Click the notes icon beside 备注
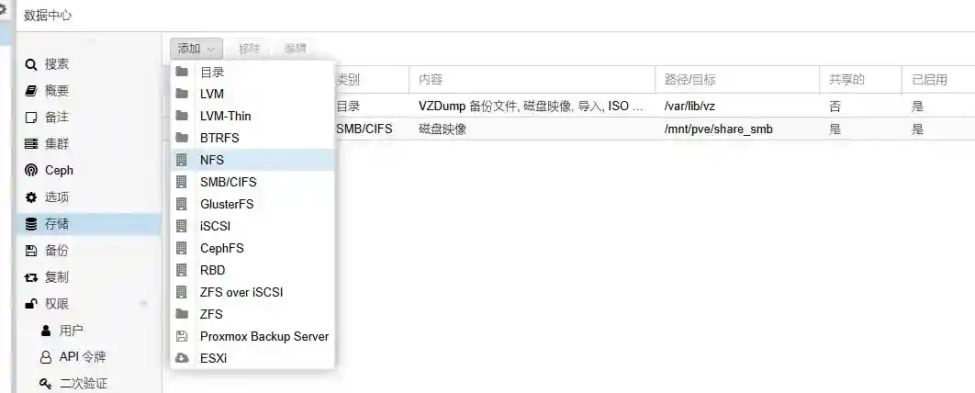The image size is (975, 393). click(x=31, y=118)
